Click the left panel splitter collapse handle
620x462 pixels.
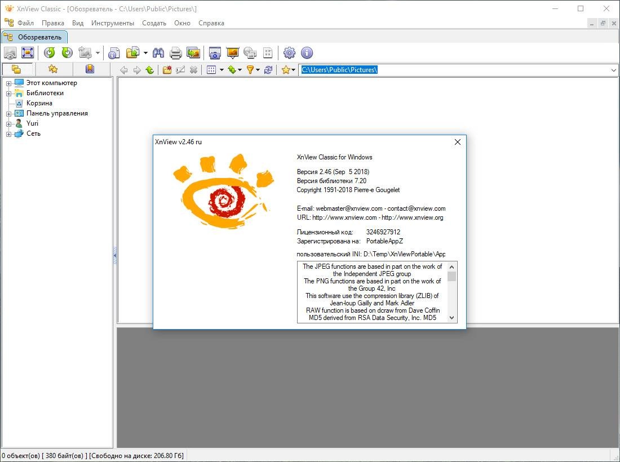[x=115, y=256]
